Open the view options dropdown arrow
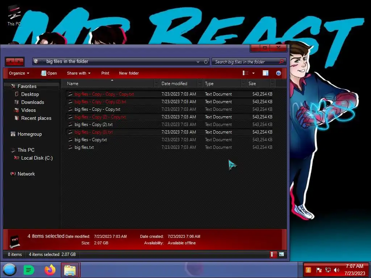This screenshot has height=278, width=371. 253,73
